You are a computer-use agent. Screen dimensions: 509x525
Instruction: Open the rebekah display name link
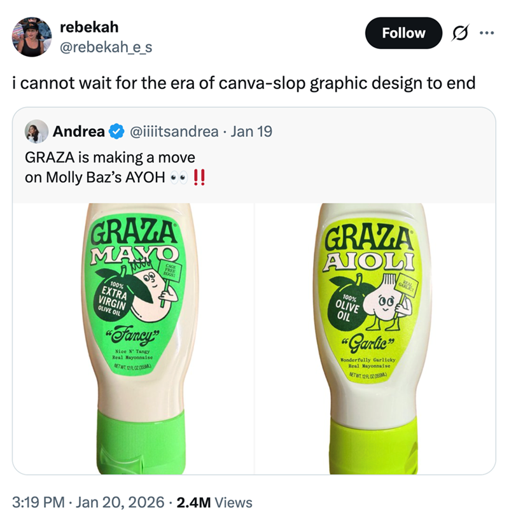88,28
